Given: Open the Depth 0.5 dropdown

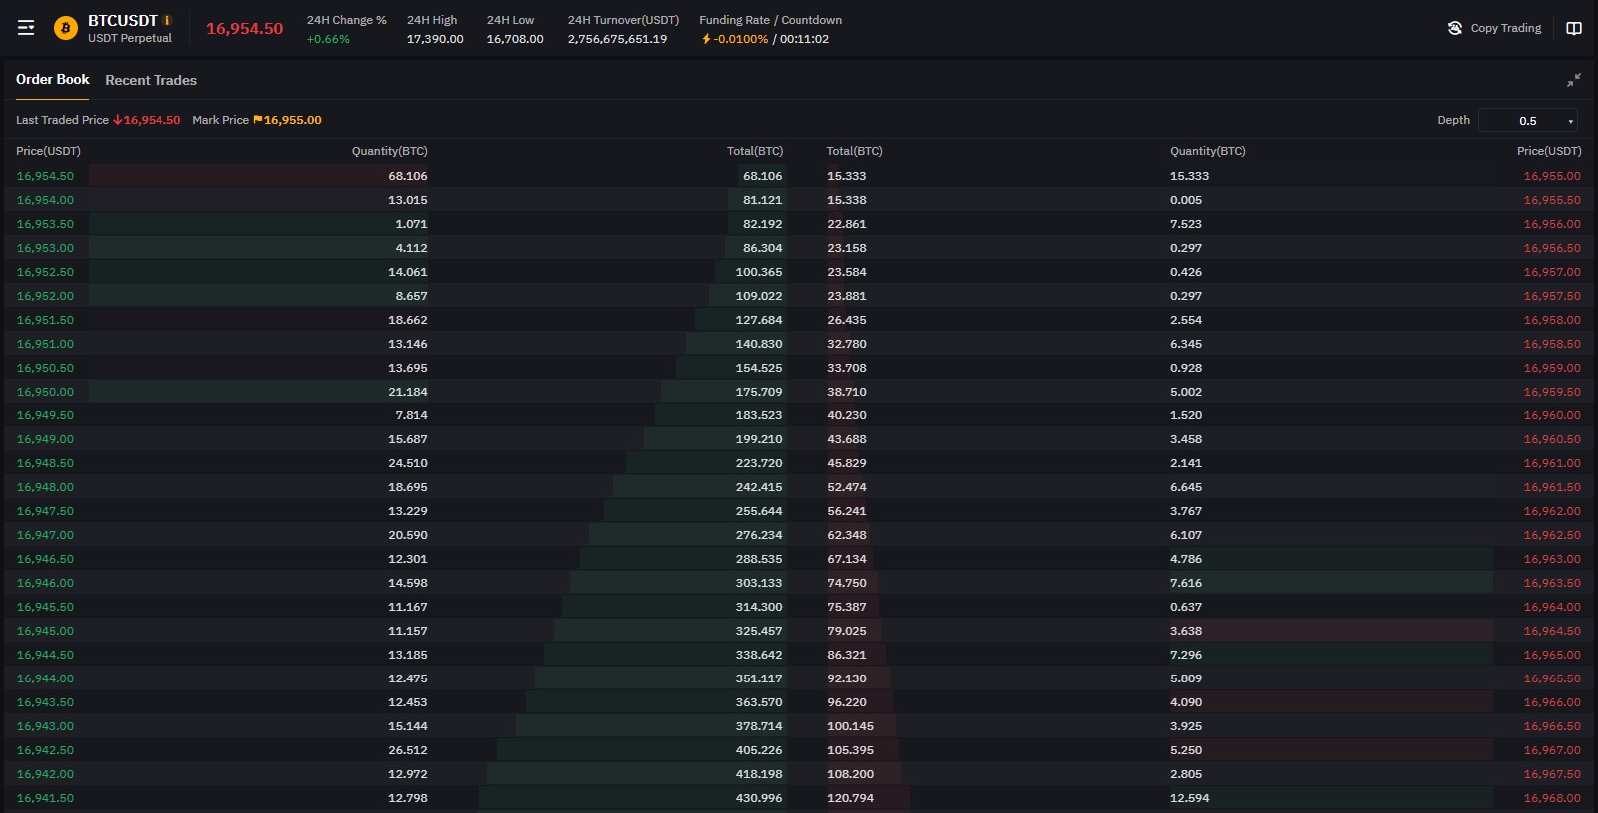Looking at the screenshot, I should (x=1528, y=120).
